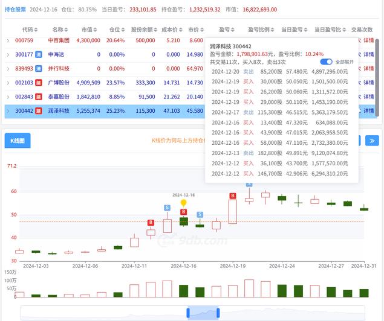Click the left handle of the zoom slider
The image size is (384, 321).
189,313
